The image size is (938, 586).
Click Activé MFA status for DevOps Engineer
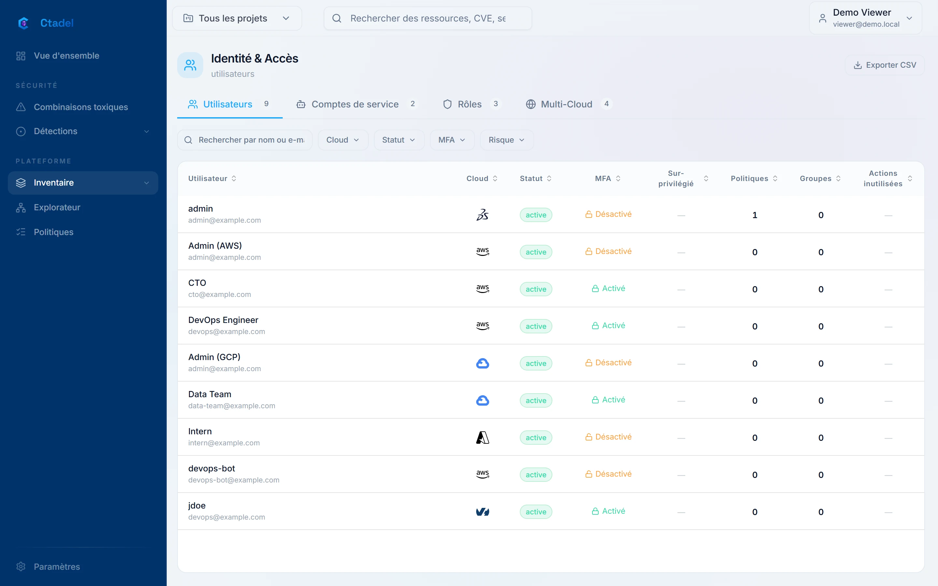tap(608, 326)
